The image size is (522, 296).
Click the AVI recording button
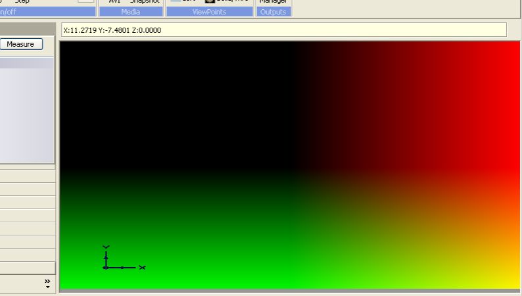tap(114, 1)
